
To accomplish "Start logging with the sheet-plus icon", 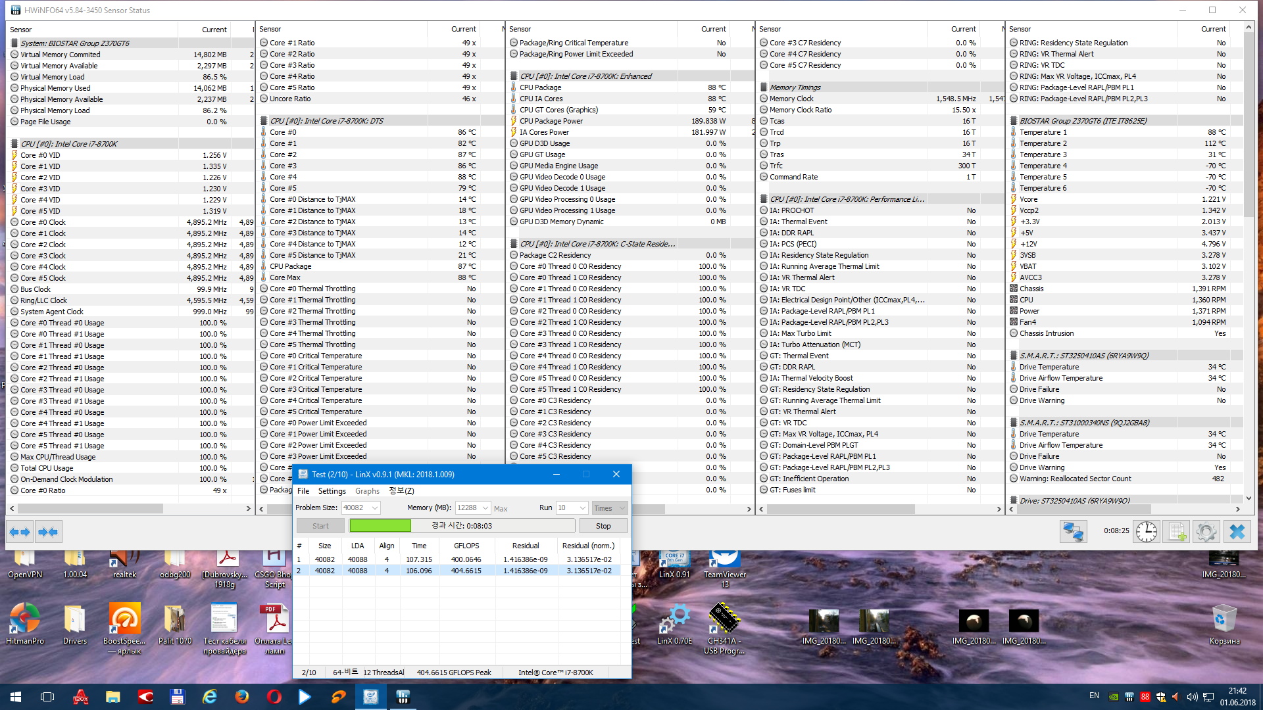I will (1176, 532).
